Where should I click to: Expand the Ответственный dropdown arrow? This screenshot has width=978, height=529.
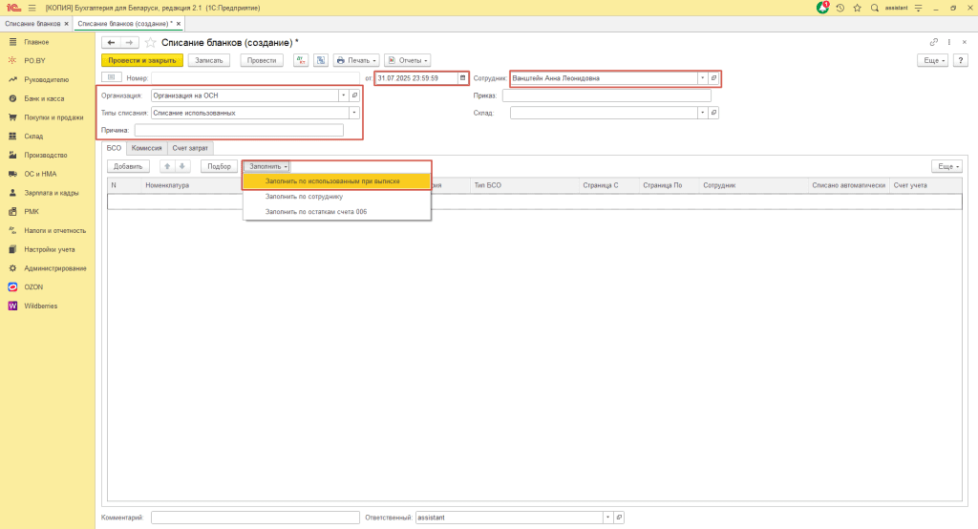coord(607,518)
